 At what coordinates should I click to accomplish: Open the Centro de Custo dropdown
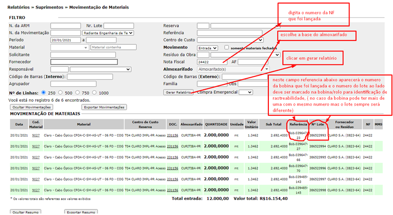[x=230, y=40]
